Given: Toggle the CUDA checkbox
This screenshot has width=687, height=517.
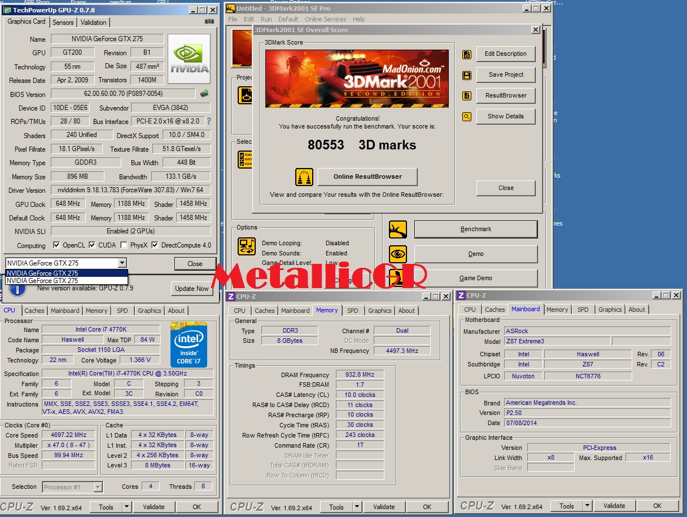Looking at the screenshot, I should pos(93,245).
